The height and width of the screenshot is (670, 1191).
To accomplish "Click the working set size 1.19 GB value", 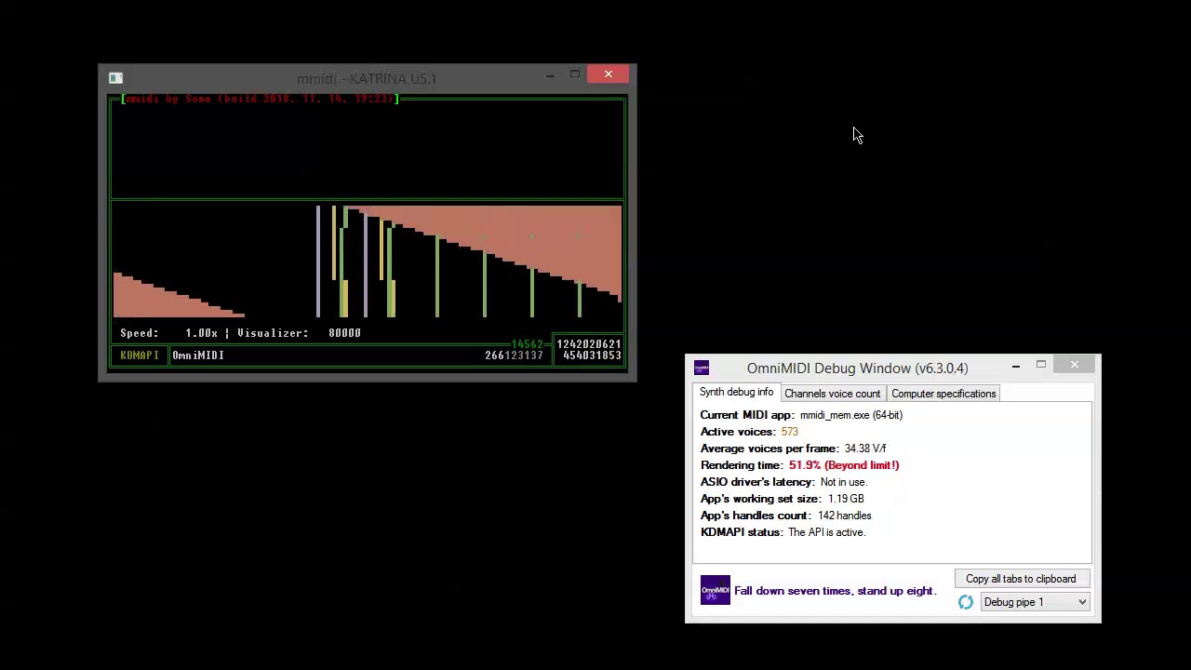I will coord(846,499).
